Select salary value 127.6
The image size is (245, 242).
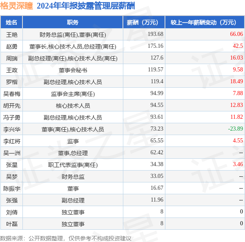click(x=157, y=58)
